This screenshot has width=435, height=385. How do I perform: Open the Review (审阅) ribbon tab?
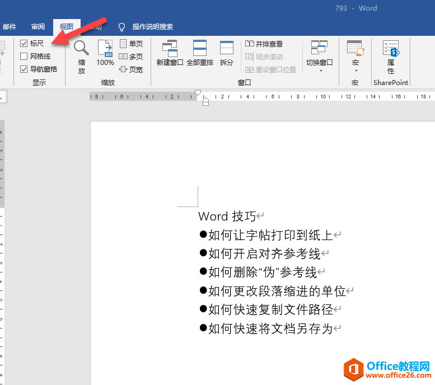click(x=38, y=27)
